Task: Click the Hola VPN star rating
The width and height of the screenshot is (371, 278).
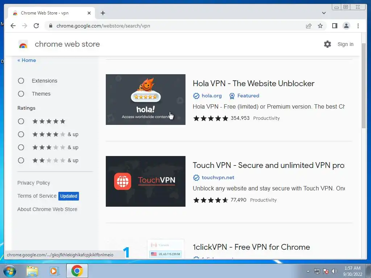Action: [x=210, y=118]
